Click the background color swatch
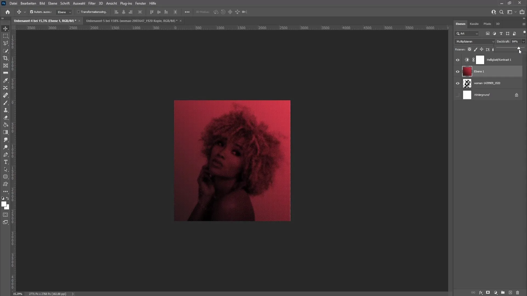 tap(7, 207)
